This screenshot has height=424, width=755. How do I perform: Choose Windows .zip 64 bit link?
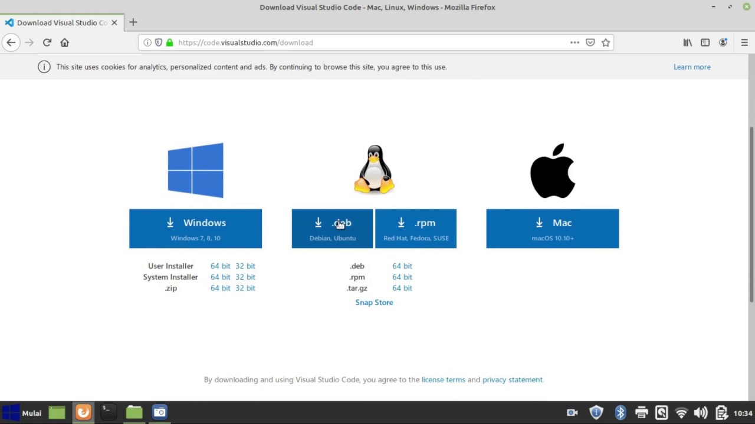click(x=221, y=288)
